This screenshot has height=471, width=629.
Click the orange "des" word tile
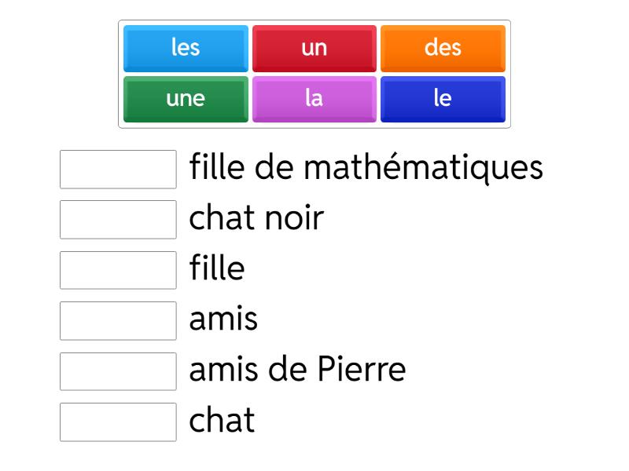(x=443, y=48)
